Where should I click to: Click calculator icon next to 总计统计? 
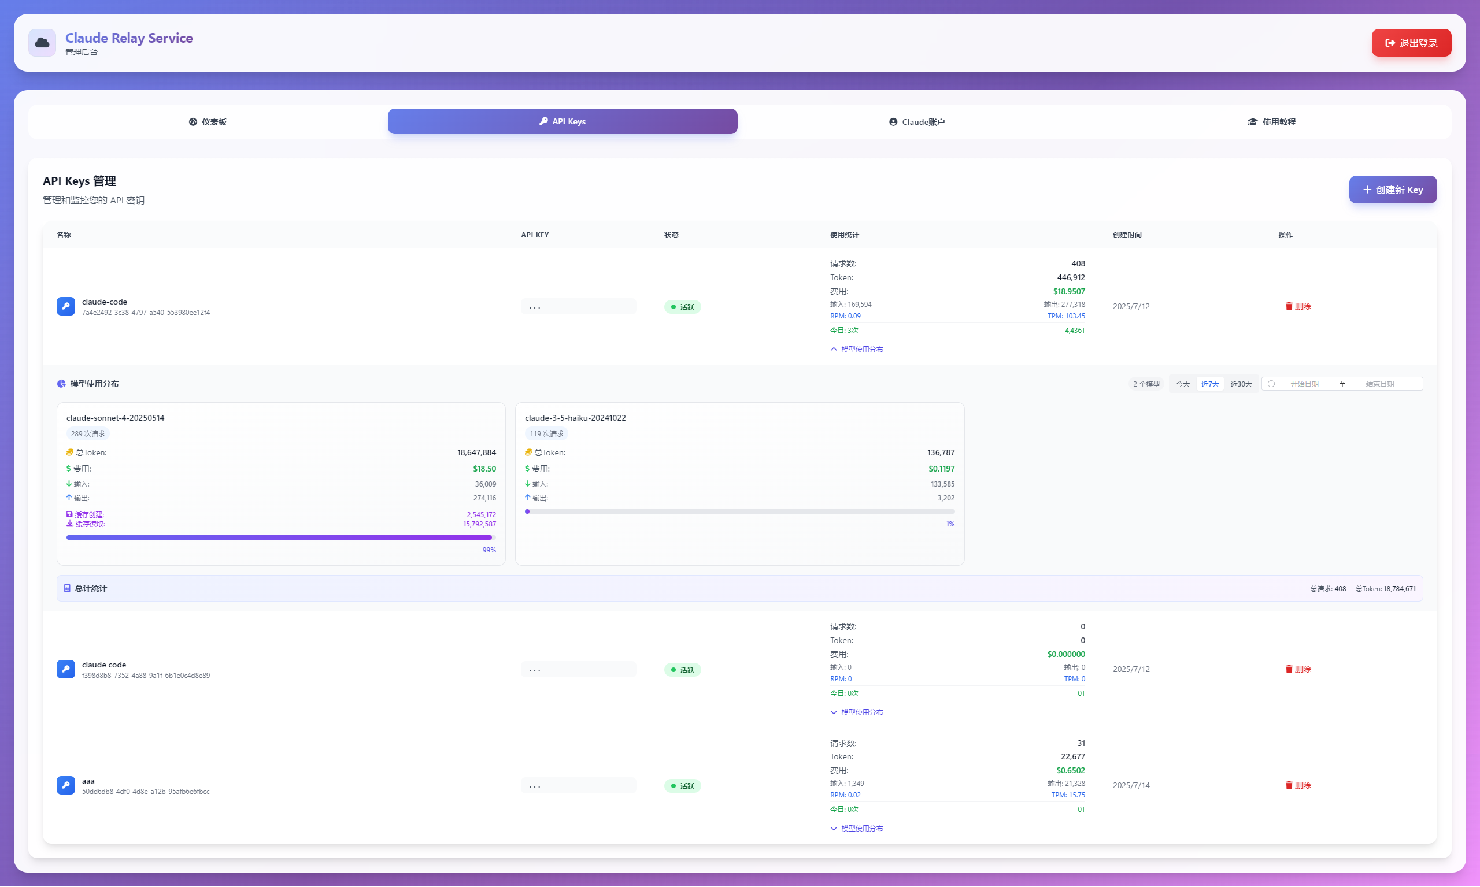pyautogui.click(x=67, y=588)
